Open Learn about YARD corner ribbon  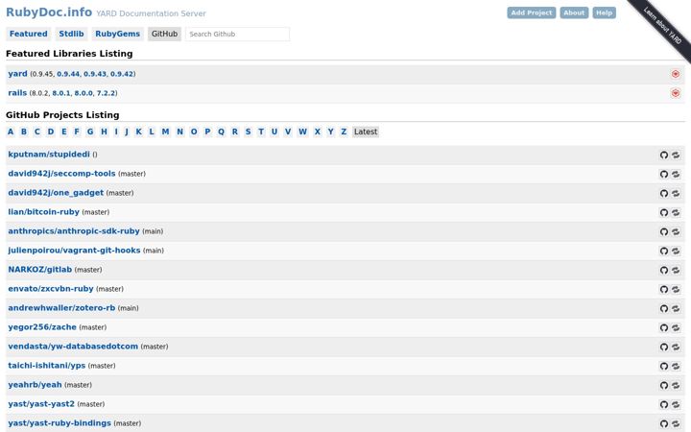tap(662, 26)
